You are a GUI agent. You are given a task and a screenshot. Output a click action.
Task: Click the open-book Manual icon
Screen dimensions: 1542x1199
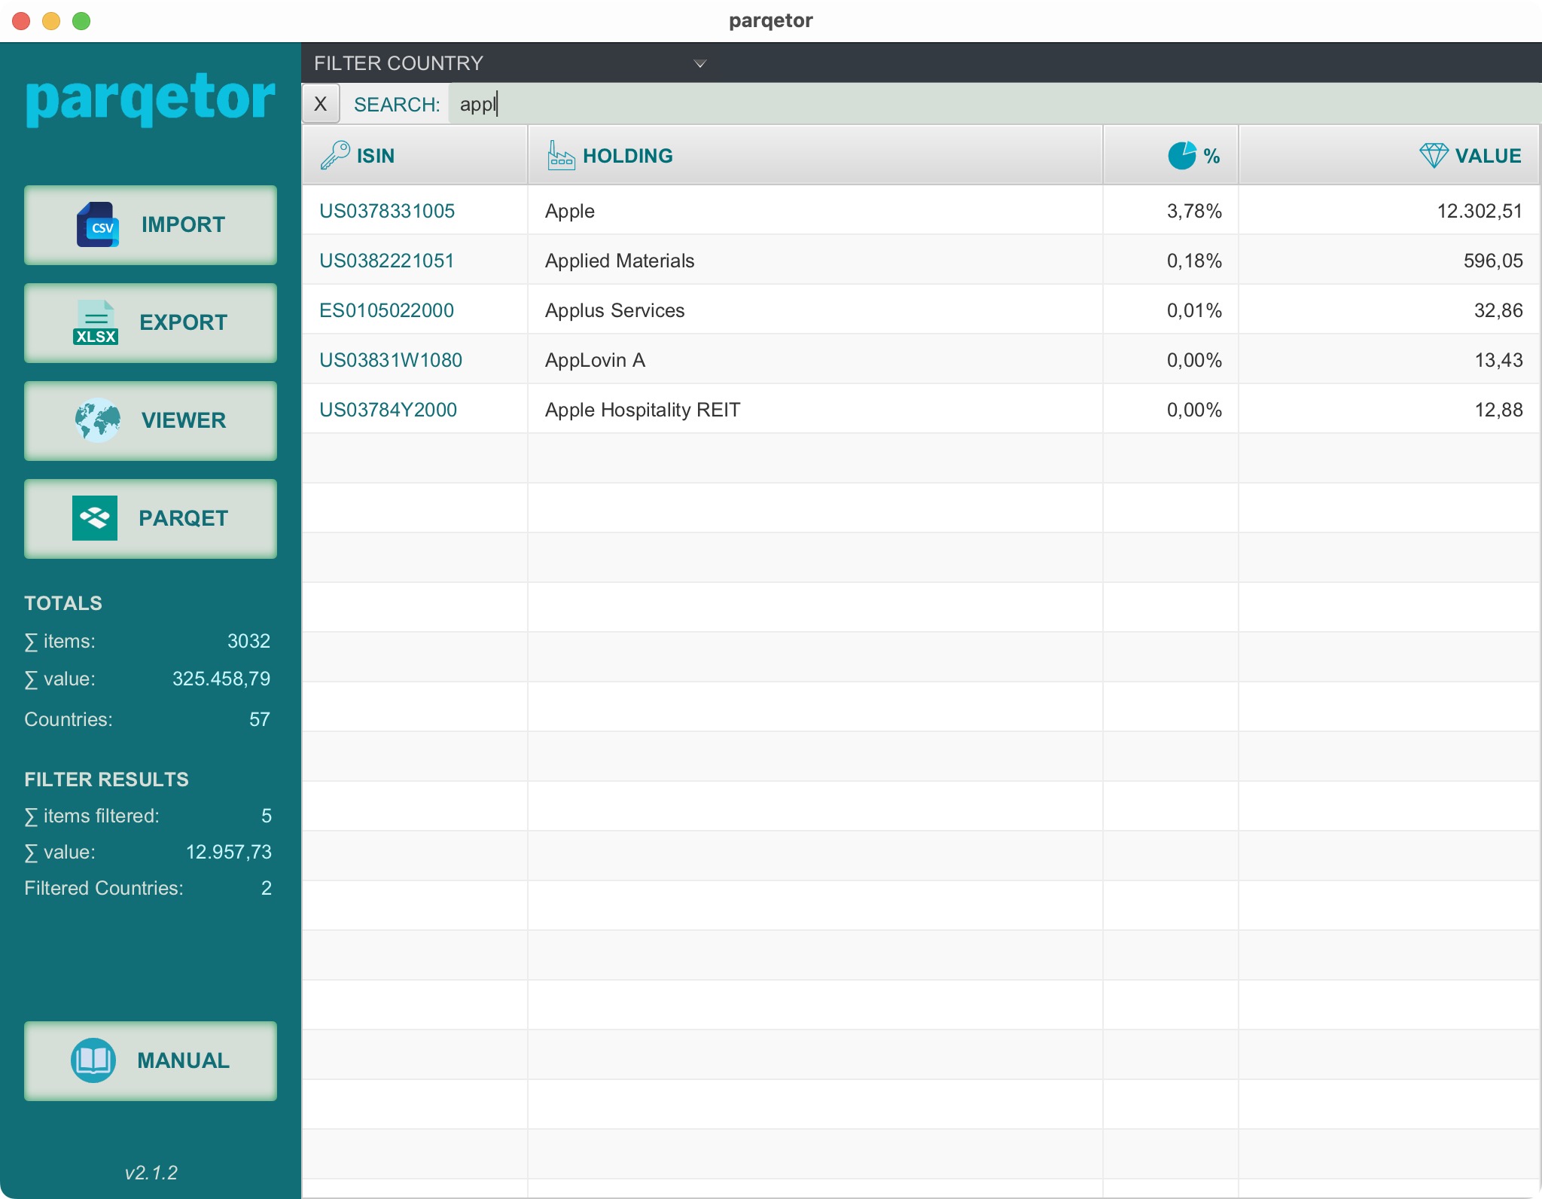pos(93,1060)
